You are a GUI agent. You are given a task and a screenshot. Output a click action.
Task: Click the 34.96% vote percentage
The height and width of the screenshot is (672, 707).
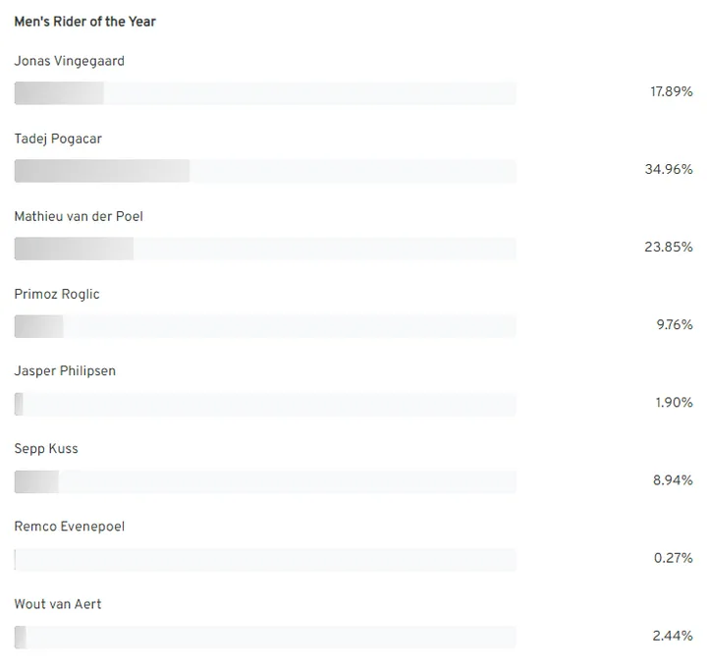point(669,169)
